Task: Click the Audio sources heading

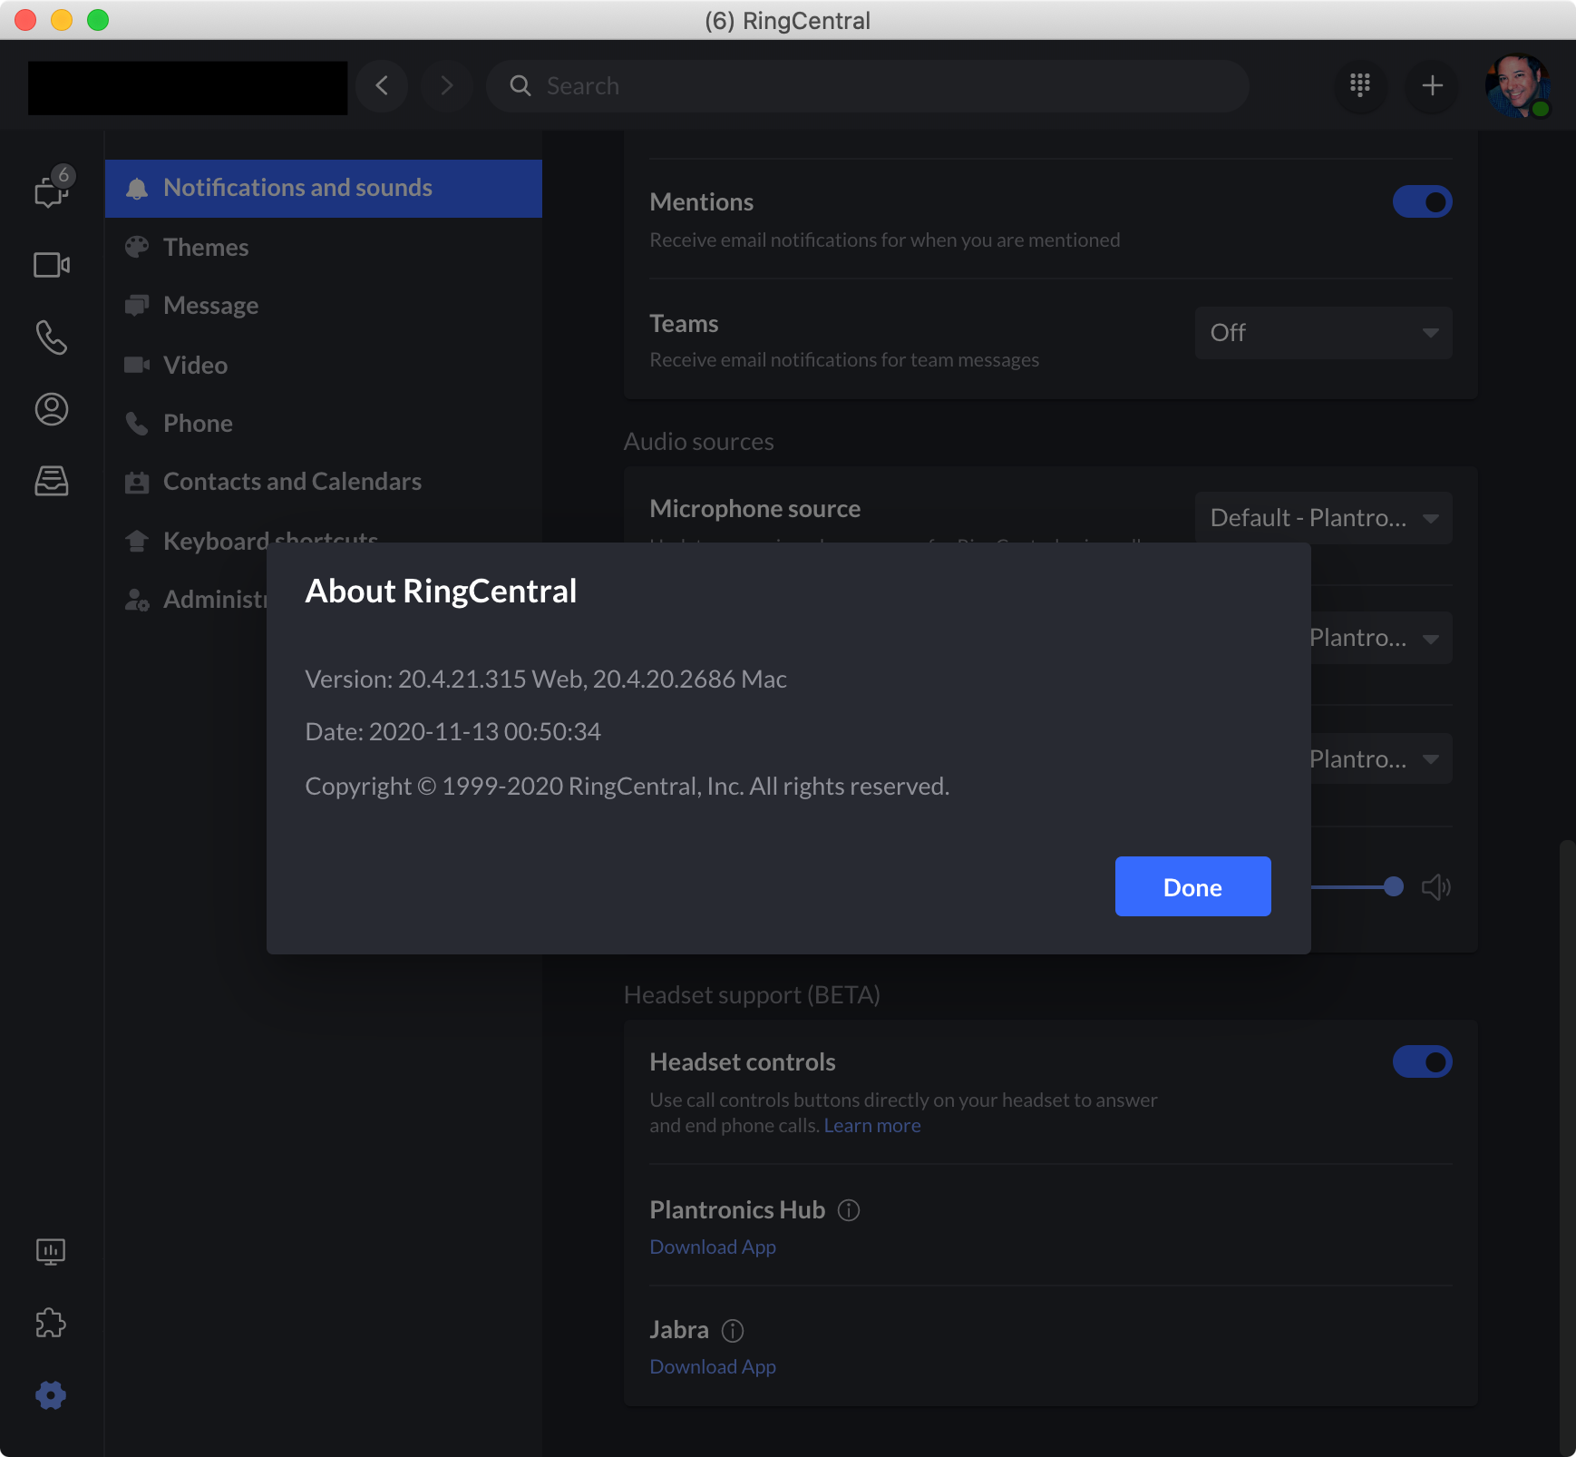Action: pyautogui.click(x=698, y=442)
